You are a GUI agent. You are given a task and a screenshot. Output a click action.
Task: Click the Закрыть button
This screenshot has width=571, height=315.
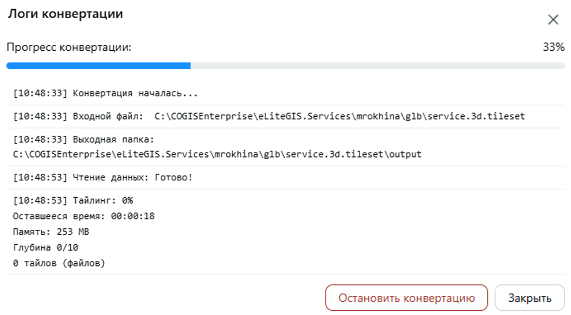pyautogui.click(x=529, y=298)
